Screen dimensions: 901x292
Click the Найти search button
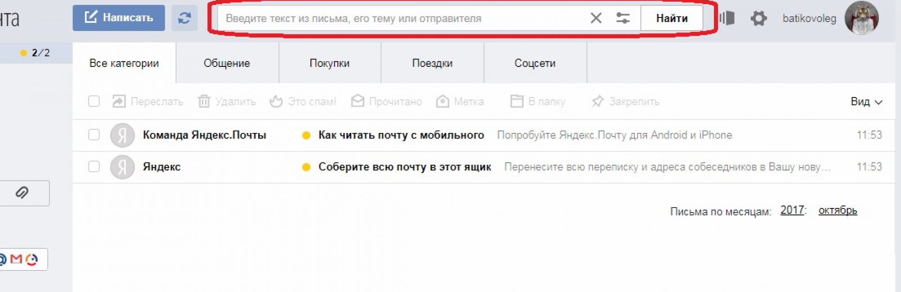672,18
